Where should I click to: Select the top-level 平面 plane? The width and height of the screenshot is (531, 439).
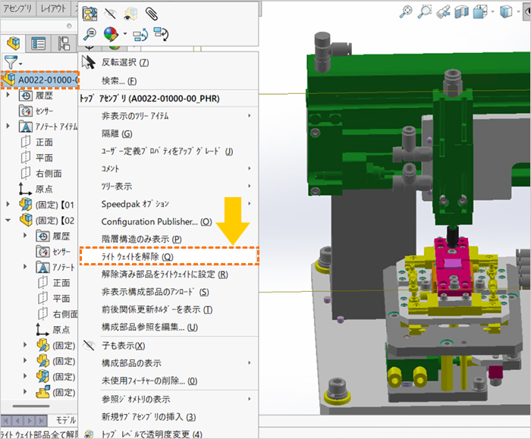[x=44, y=158]
